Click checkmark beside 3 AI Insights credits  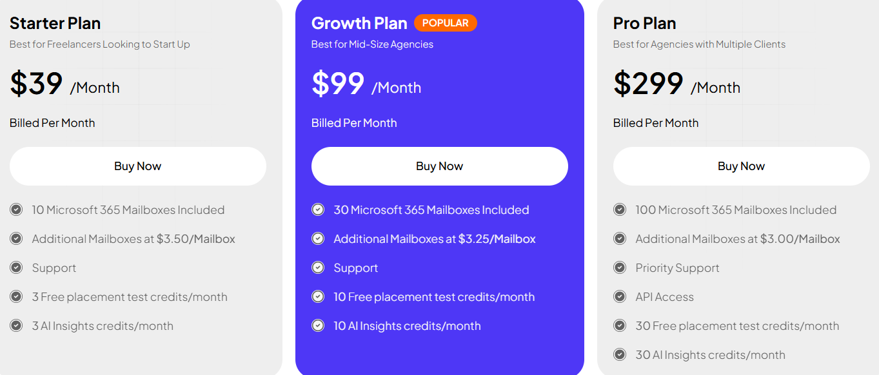click(x=16, y=325)
